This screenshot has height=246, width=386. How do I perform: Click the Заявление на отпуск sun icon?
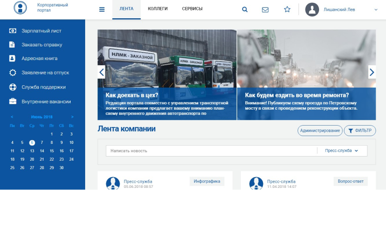13,73
